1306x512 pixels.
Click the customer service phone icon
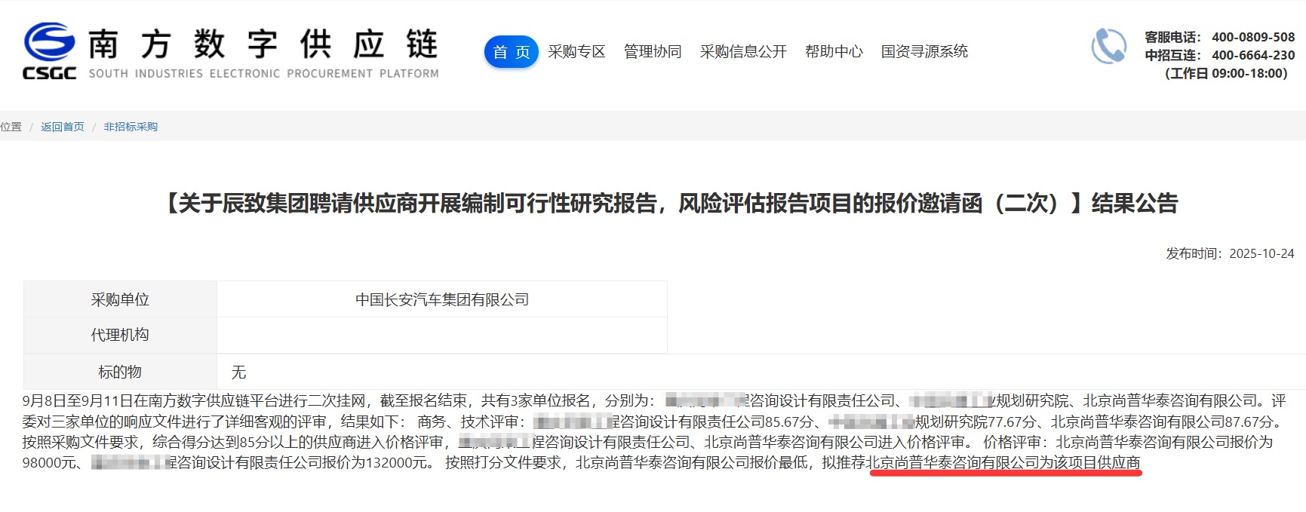click(1108, 47)
